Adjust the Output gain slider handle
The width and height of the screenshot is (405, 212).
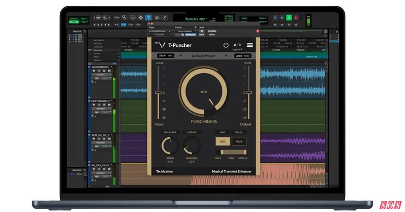coord(249,92)
